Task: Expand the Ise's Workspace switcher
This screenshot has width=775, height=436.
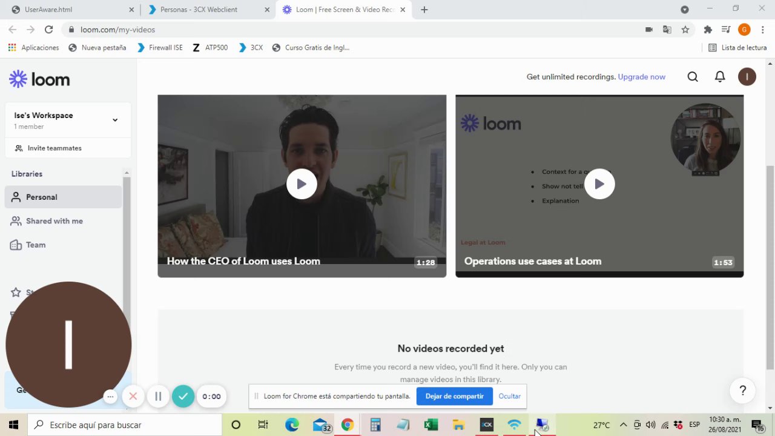Action: (x=115, y=120)
